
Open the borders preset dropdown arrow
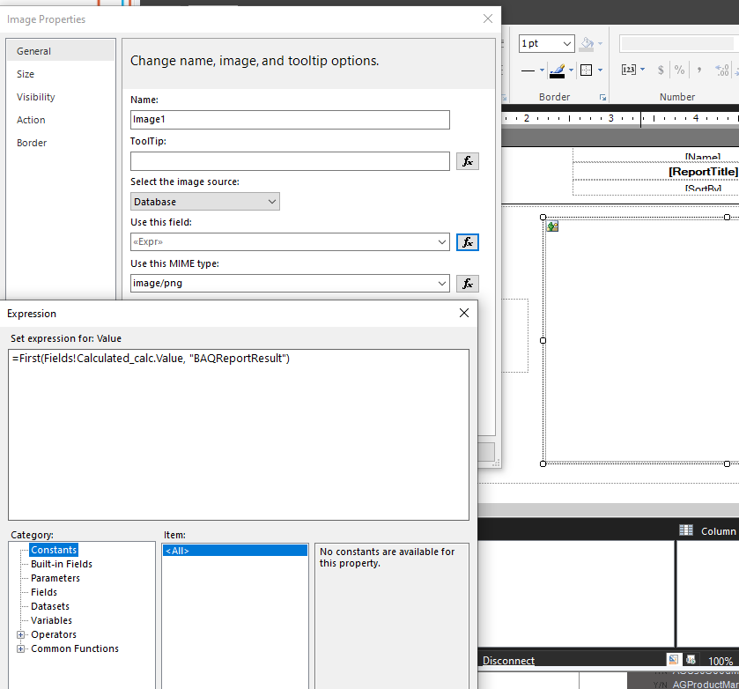click(x=600, y=70)
